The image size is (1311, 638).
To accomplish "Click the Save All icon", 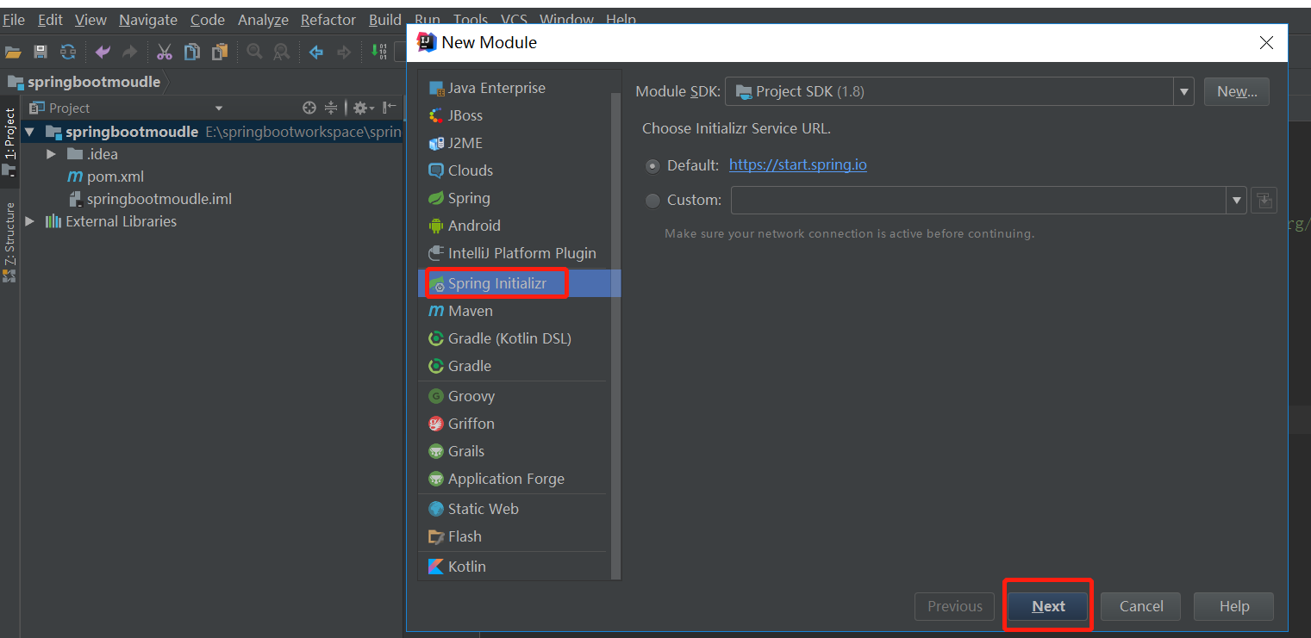I will [40, 52].
